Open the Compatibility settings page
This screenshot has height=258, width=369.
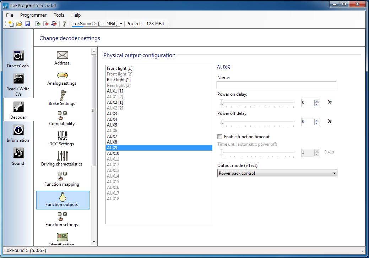point(62,118)
